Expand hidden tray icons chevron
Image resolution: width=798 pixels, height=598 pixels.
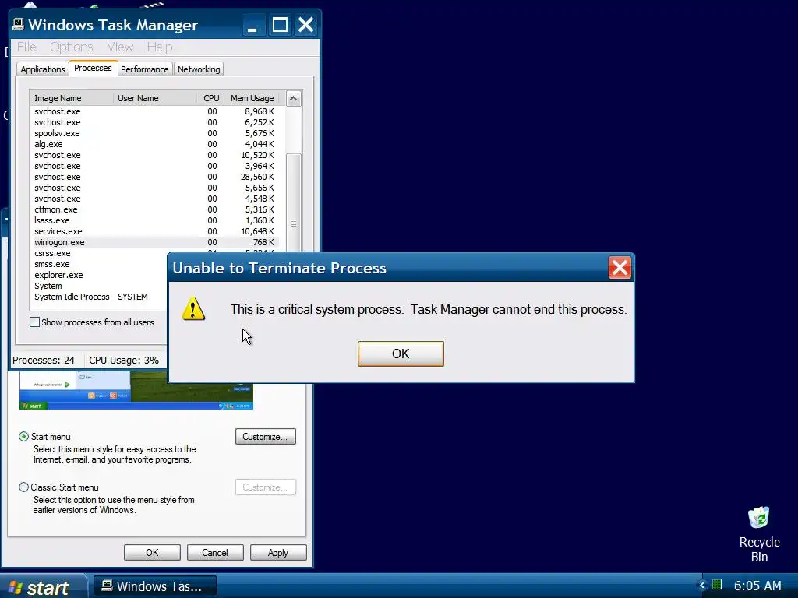(702, 586)
